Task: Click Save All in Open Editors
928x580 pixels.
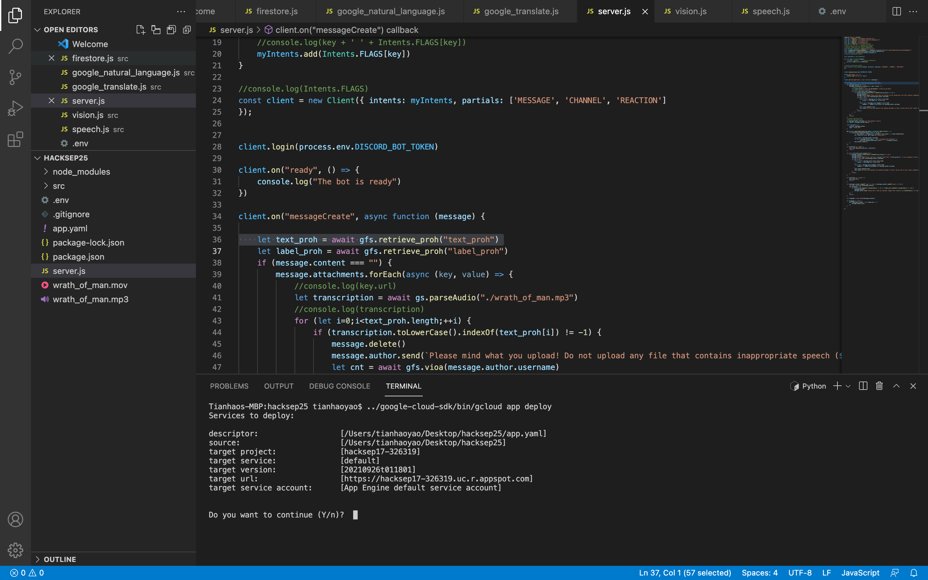Action: (171, 30)
